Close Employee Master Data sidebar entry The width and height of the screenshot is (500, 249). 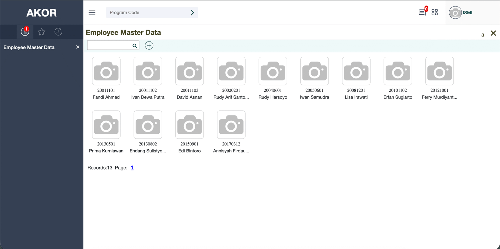pos(78,47)
